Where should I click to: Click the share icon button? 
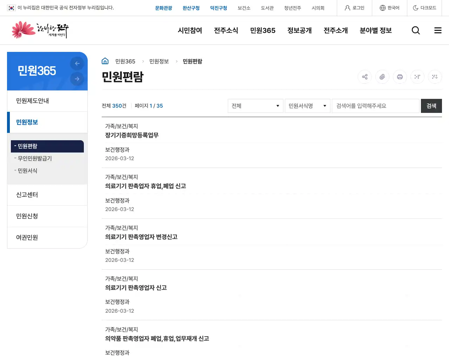point(365,77)
